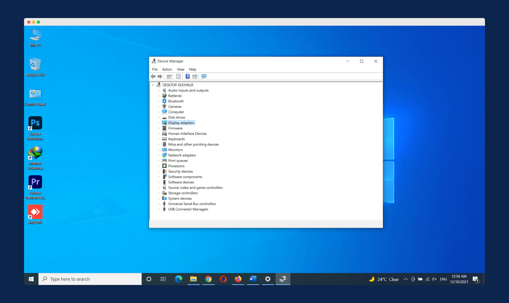
Task: Open Properties from the Device Manager toolbar
Action: click(x=178, y=76)
